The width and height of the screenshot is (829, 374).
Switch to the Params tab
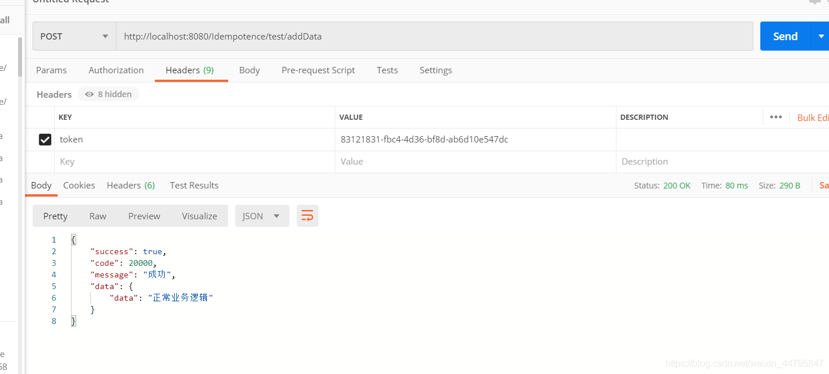coord(51,70)
